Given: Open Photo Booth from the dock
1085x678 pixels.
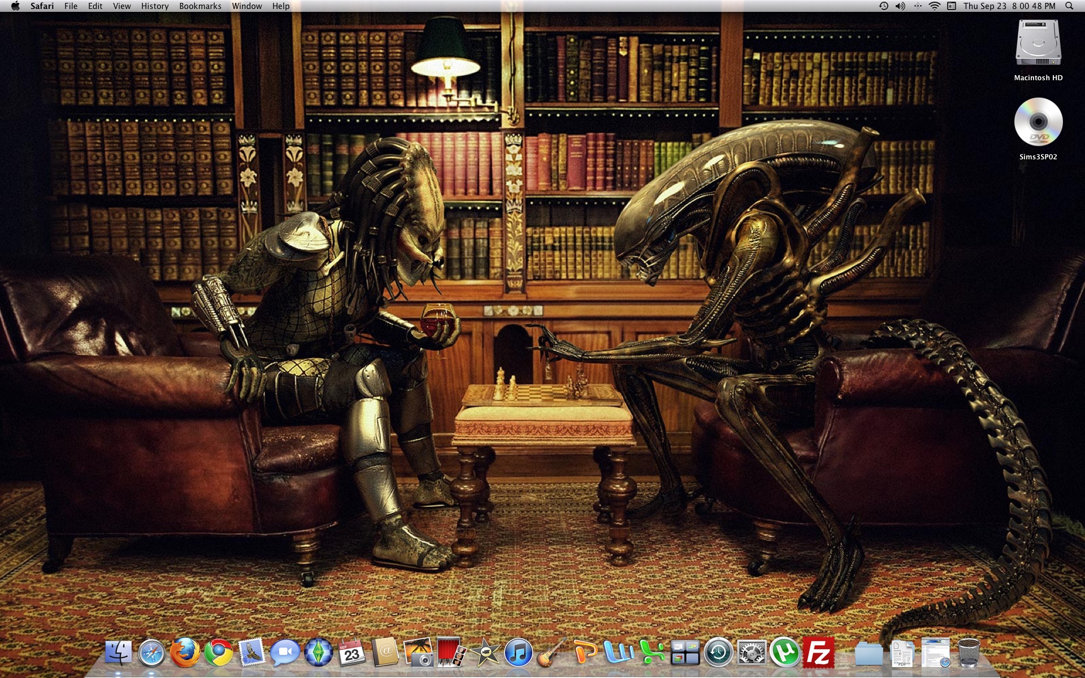Looking at the screenshot, I should click(x=451, y=653).
